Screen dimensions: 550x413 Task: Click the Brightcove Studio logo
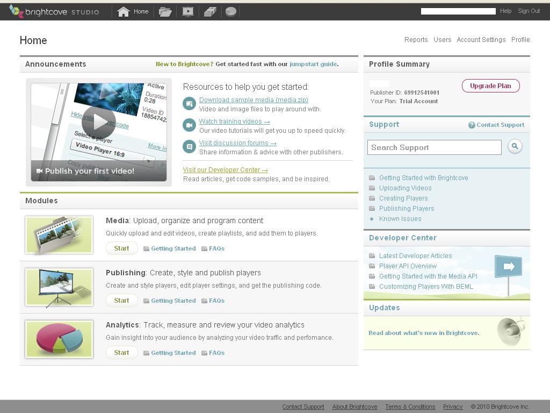(54, 12)
